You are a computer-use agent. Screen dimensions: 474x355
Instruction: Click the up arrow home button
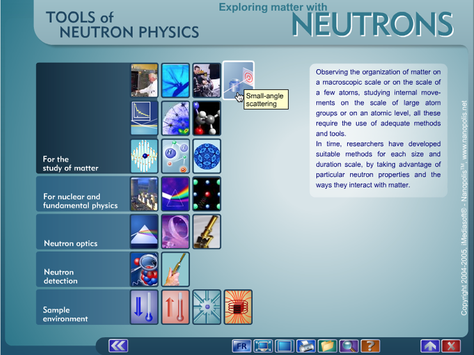[430, 346]
